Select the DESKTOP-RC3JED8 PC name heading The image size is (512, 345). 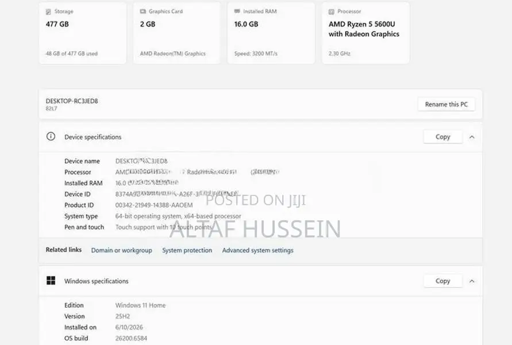point(72,101)
